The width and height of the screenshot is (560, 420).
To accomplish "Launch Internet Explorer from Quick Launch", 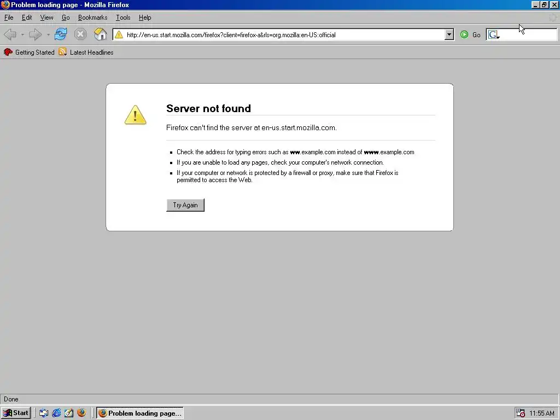I will click(56, 413).
